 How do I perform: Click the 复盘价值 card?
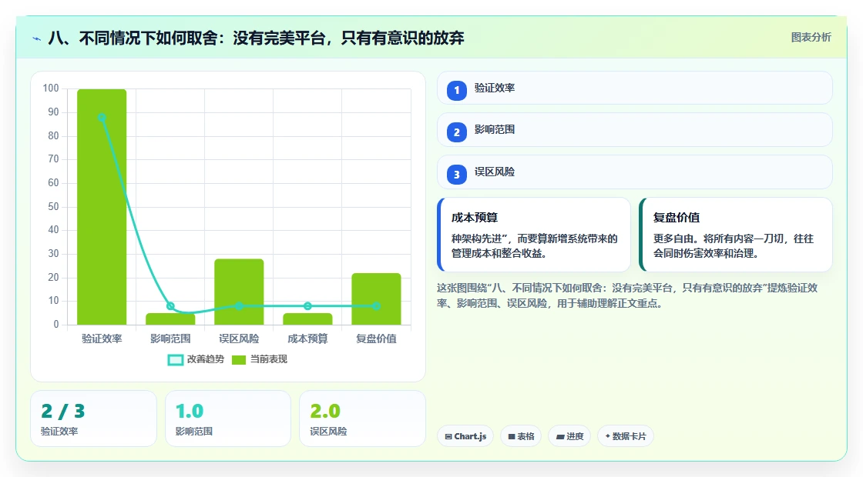736,235
